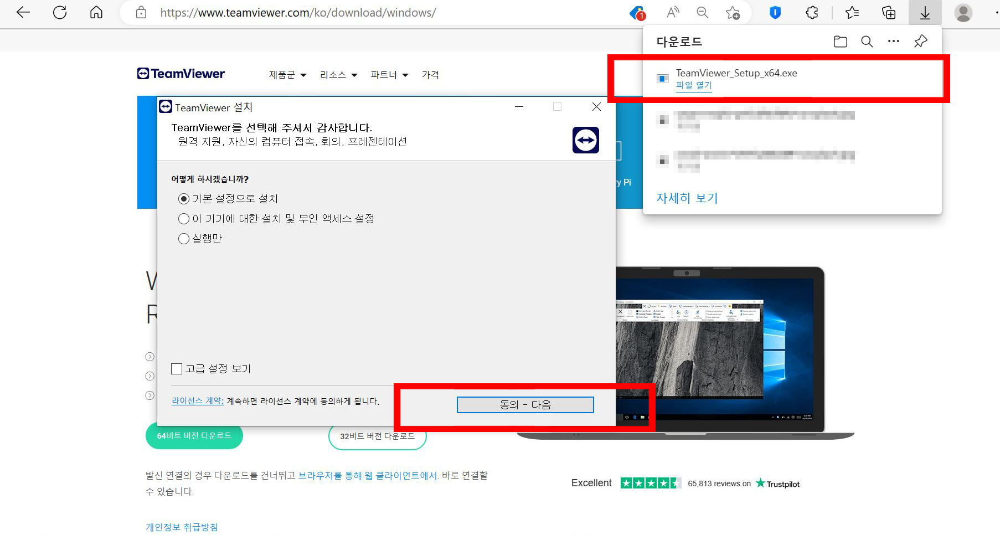1000x535 pixels.
Task: Expand the 파트너 menu dropdown
Action: click(x=389, y=75)
